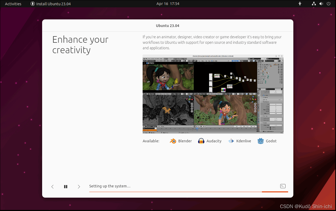Click the animator workflows description paragraph
336x211 pixels.
(212, 42)
